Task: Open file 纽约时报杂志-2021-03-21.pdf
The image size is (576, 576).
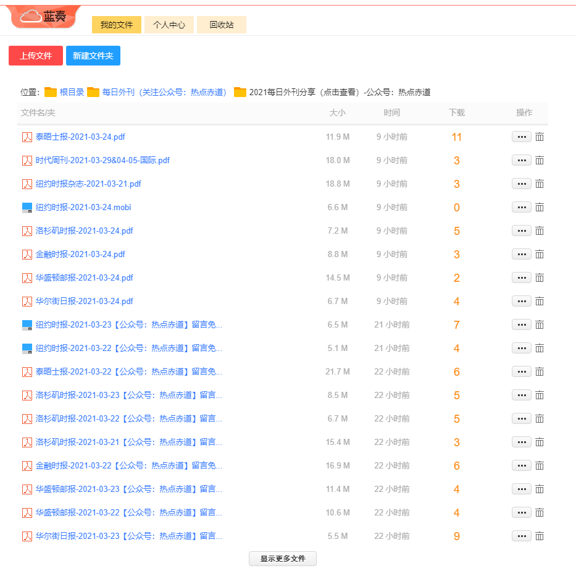Action: pos(88,184)
